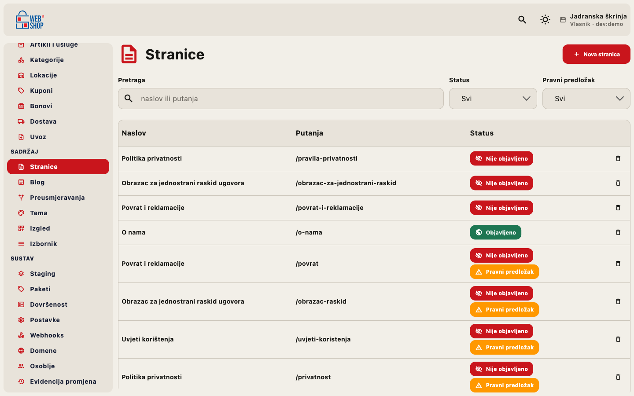This screenshot has height=396, width=634.
Task: Open the O nama page title
Action: click(x=133, y=232)
